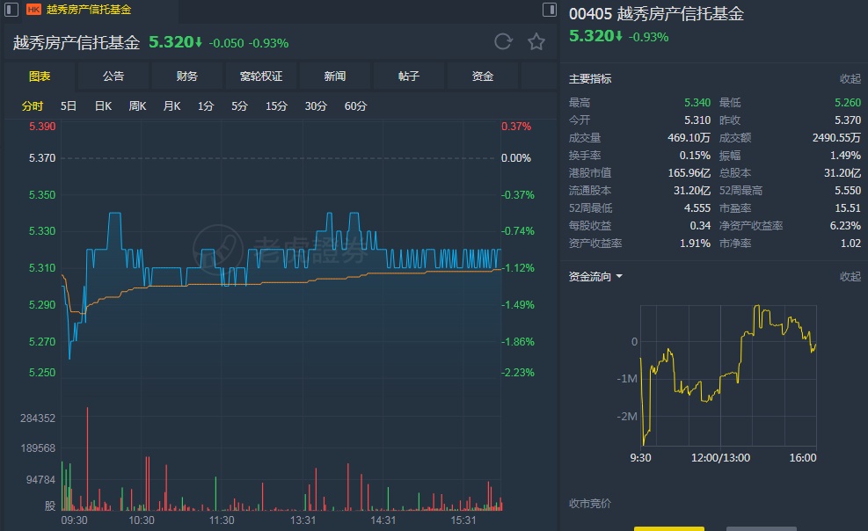Click the 市净率 value 1.02
Screen dimensions: 868x531
850,244
